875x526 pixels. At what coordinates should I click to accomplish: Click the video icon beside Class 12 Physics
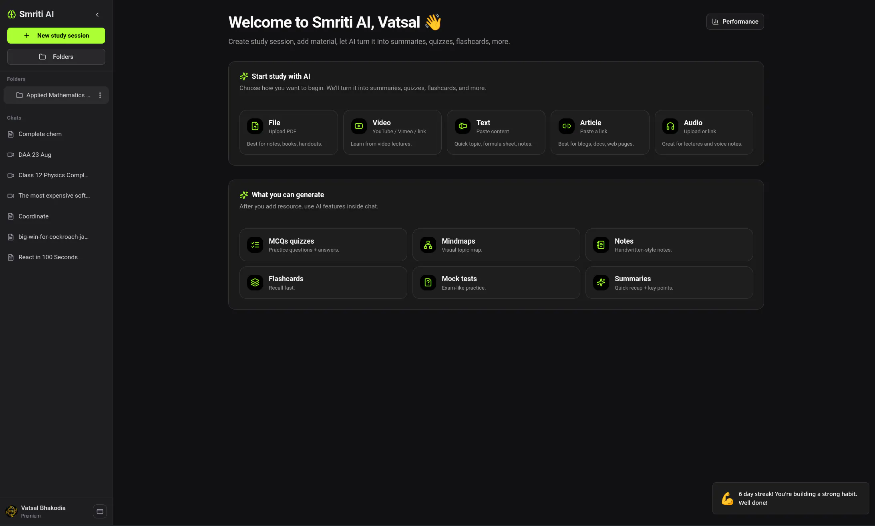click(x=11, y=175)
